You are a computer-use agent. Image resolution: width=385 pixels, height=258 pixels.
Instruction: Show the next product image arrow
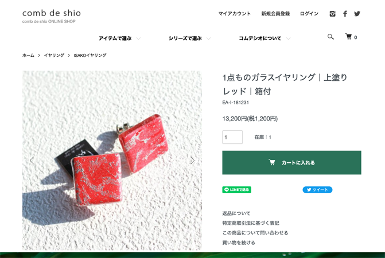coord(192,161)
